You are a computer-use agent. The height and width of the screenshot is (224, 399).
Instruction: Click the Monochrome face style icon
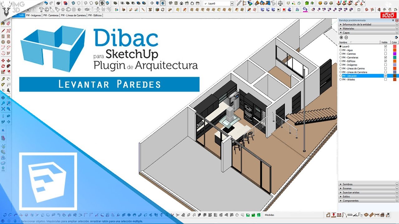[107, 3]
